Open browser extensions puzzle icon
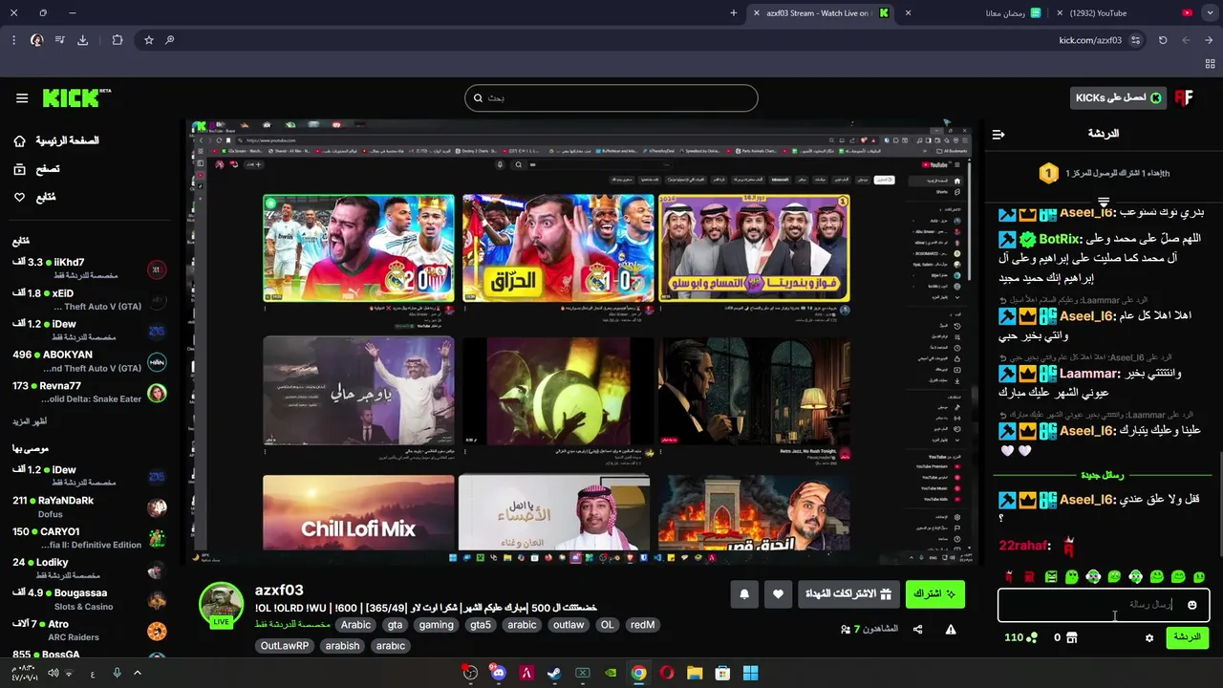Image resolution: width=1223 pixels, height=688 pixels. point(118,40)
